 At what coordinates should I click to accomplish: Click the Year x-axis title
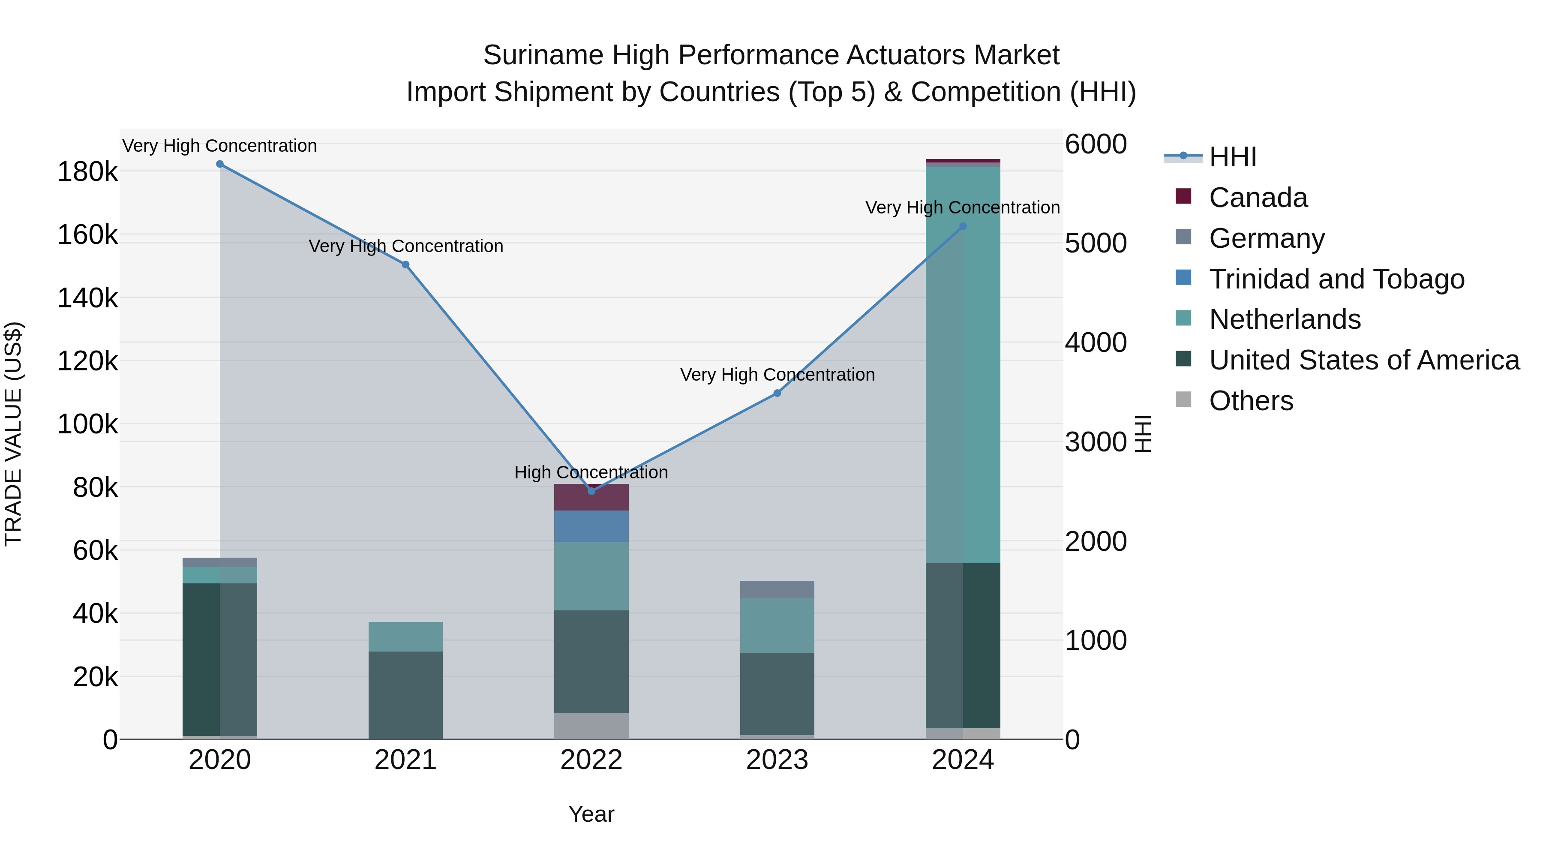pyautogui.click(x=591, y=815)
